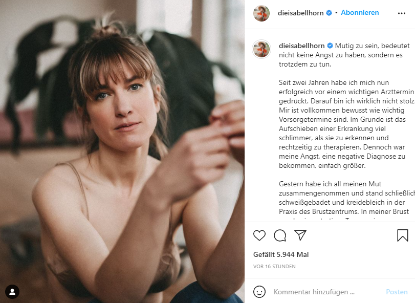Image resolution: width=415 pixels, height=303 pixels.
Task: Share the post via the paper plane icon
Action: click(301, 235)
